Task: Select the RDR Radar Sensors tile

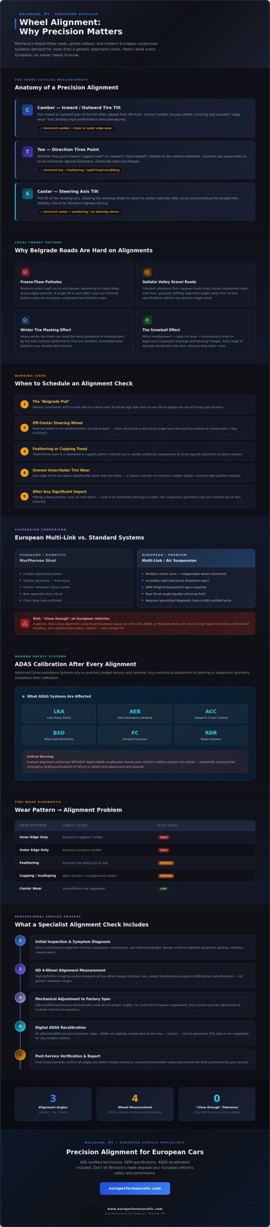Action: pyautogui.click(x=211, y=735)
